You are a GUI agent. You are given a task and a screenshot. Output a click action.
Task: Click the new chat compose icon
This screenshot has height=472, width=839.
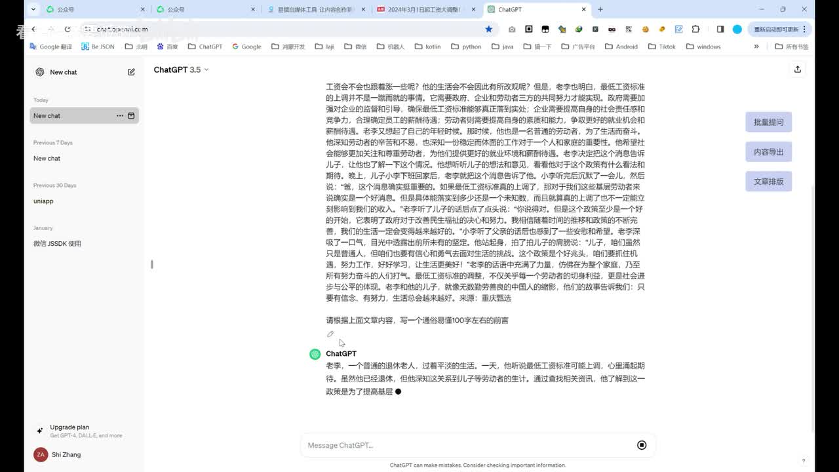coord(131,72)
